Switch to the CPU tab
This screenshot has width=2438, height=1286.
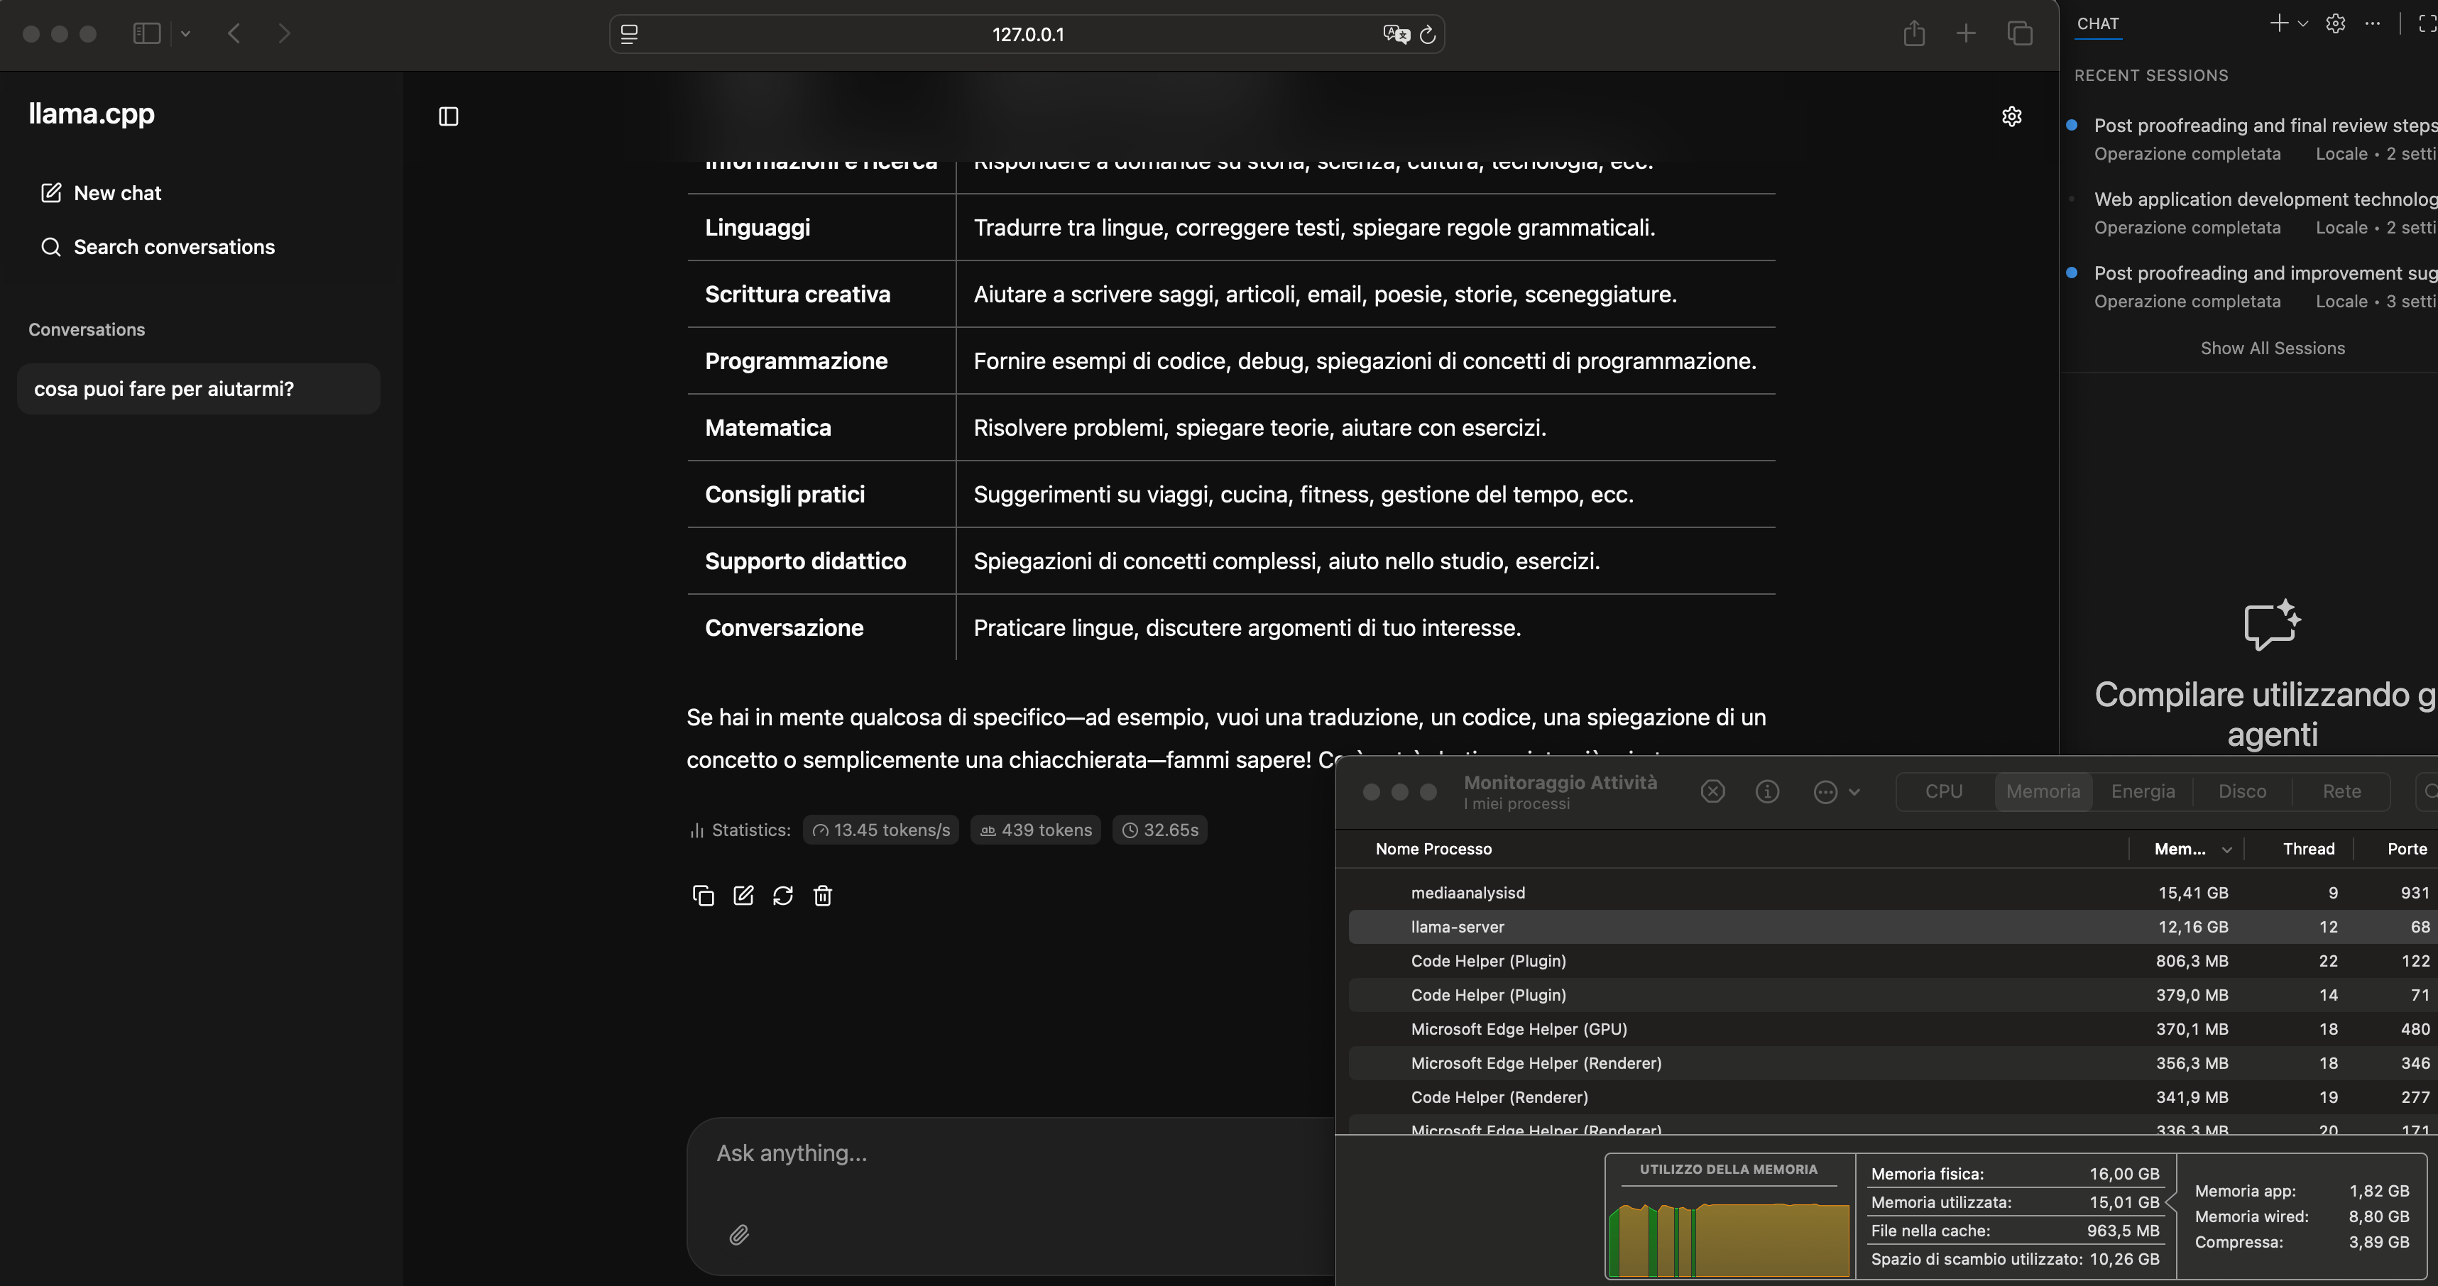[1943, 791]
